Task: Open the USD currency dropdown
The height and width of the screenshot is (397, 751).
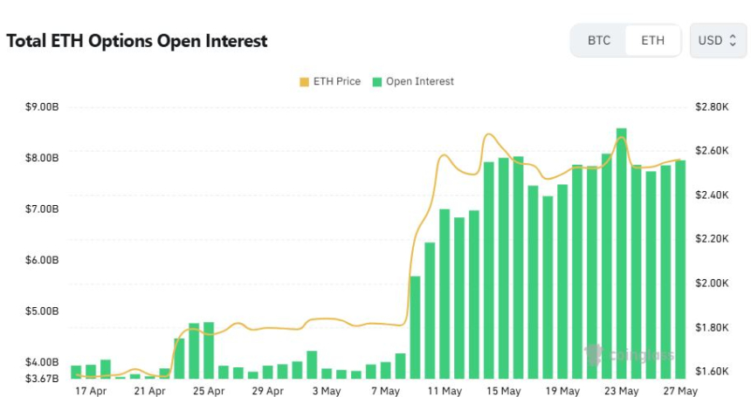Action: click(718, 41)
